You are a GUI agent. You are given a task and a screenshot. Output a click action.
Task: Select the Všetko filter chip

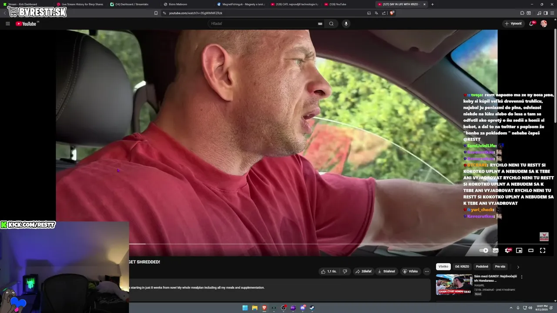(443, 266)
